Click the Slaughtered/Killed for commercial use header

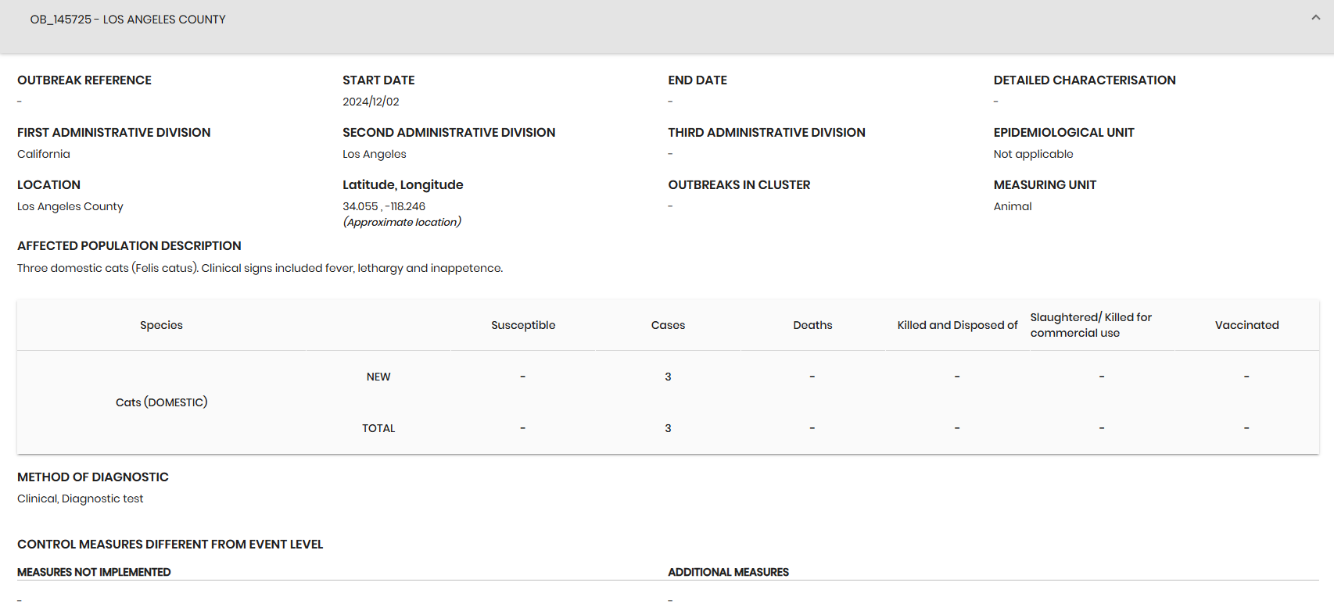(1090, 325)
